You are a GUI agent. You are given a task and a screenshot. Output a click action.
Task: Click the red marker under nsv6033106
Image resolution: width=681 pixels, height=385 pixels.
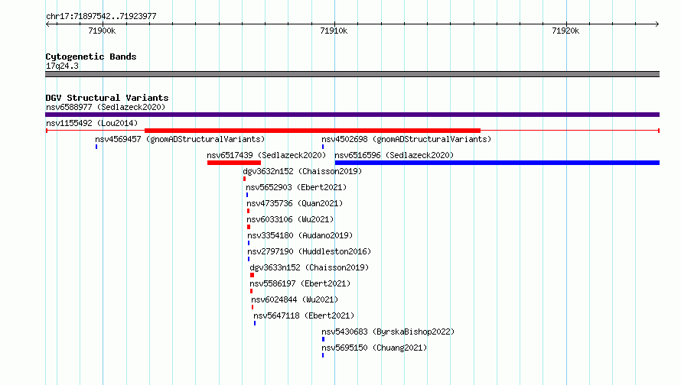[249, 227]
